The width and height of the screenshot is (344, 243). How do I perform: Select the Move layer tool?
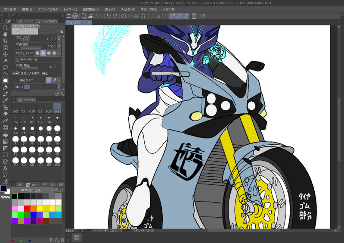pyautogui.click(x=5, y=54)
